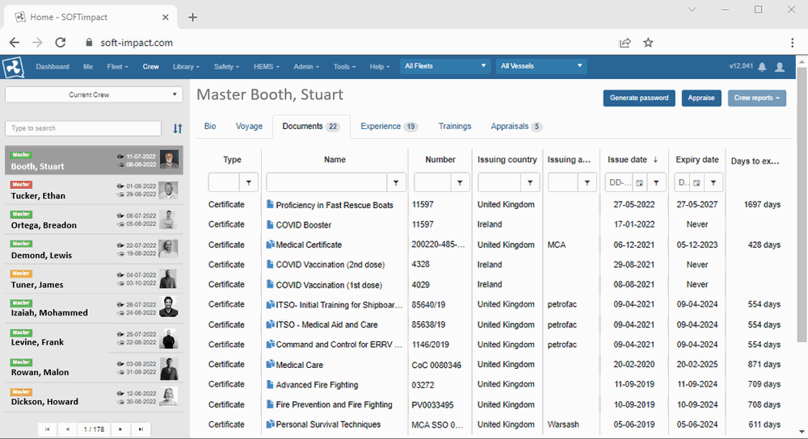Go to first page of crew list
This screenshot has height=439, width=808.
(48, 429)
